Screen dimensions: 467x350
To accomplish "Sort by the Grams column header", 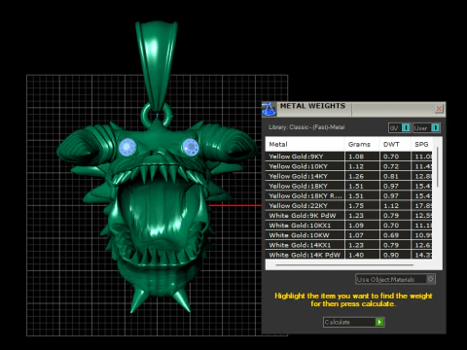I will point(362,144).
